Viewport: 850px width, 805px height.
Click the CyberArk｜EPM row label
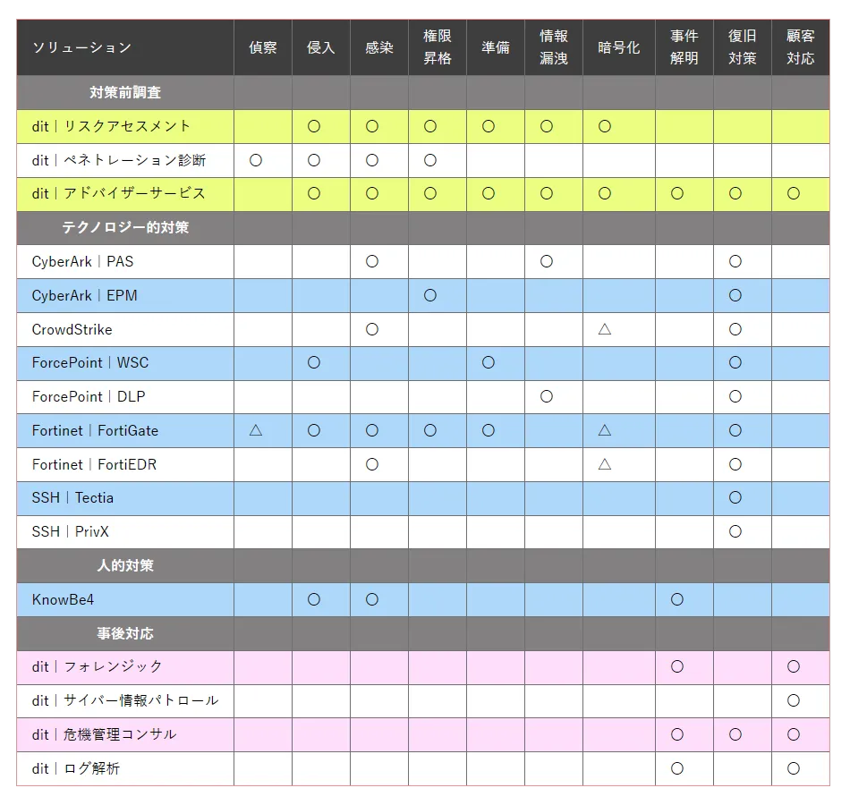85,295
